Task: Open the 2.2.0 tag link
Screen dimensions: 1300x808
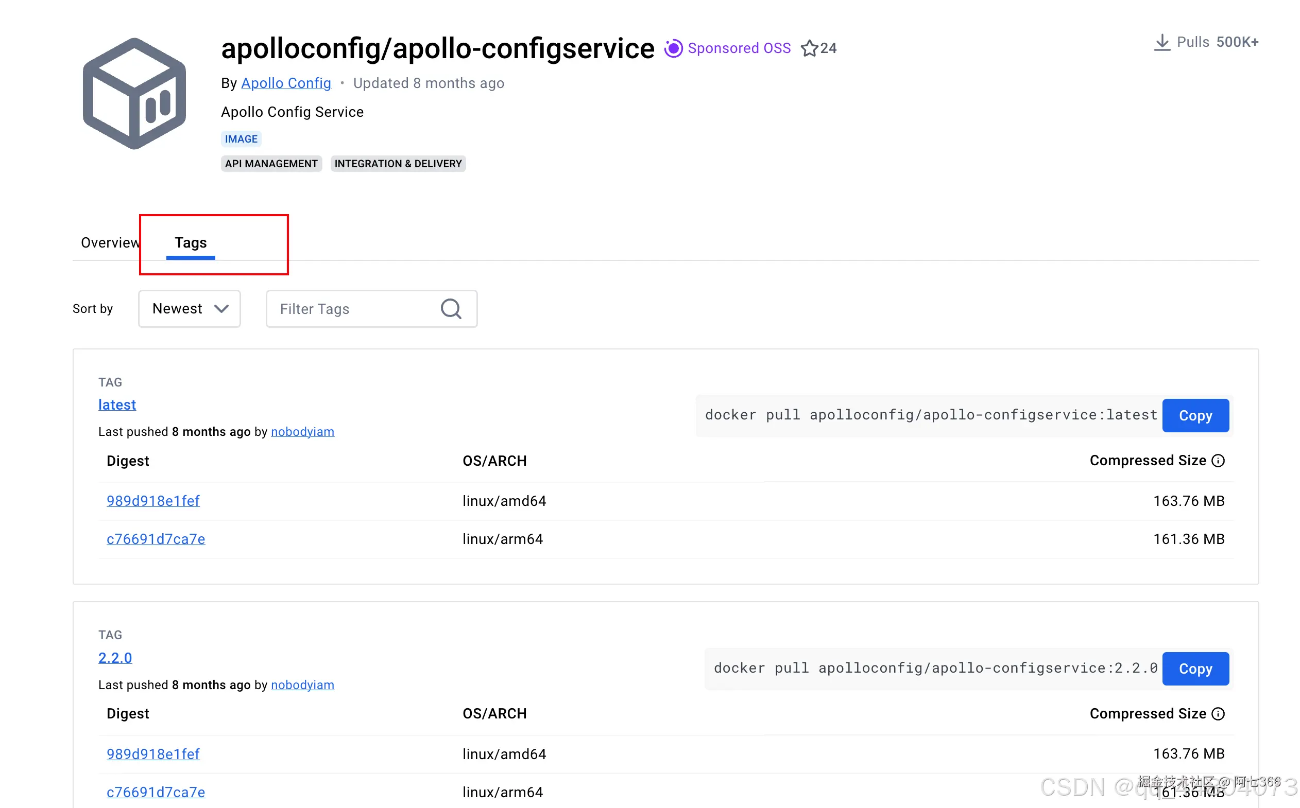Action: click(115, 658)
